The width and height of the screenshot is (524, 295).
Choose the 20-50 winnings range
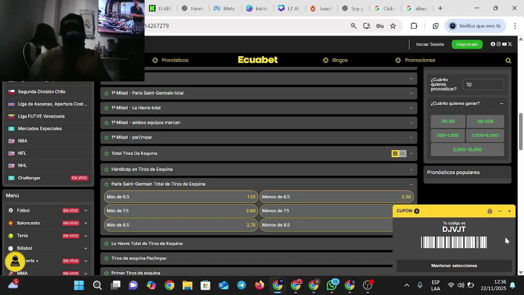[x=448, y=122]
